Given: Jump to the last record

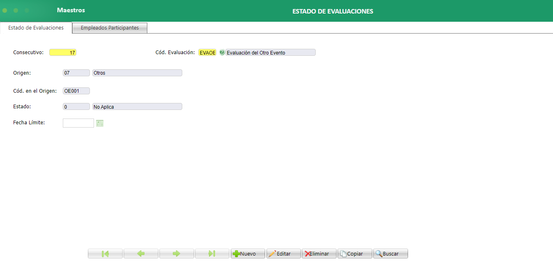Looking at the screenshot, I should tap(212, 253).
